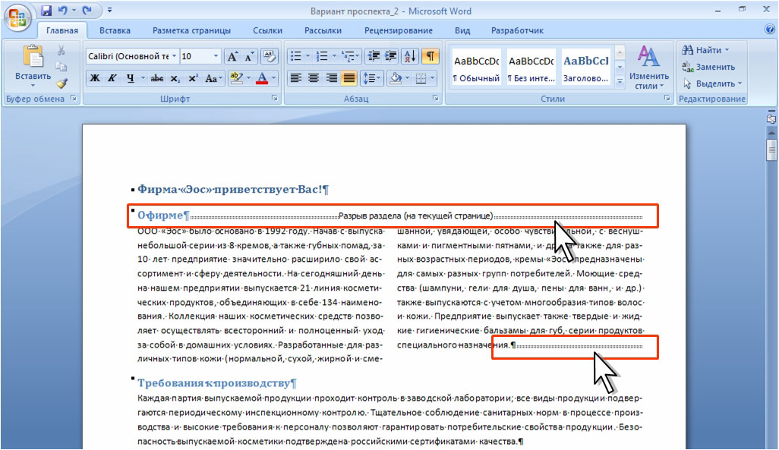The width and height of the screenshot is (779, 450).
Task: Toggle underline Ч formatting
Action: 130,78
